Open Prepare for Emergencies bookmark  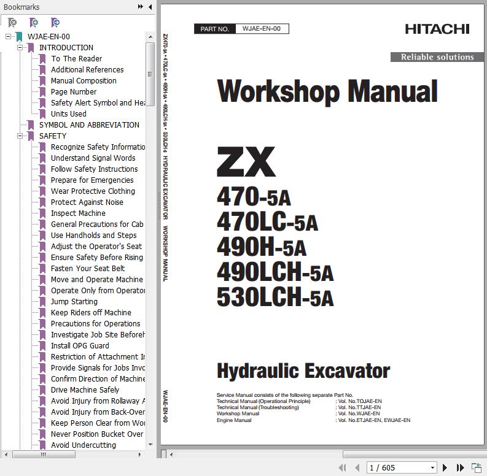(x=92, y=180)
